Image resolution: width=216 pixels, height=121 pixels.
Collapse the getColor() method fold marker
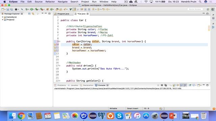[x=60, y=81]
